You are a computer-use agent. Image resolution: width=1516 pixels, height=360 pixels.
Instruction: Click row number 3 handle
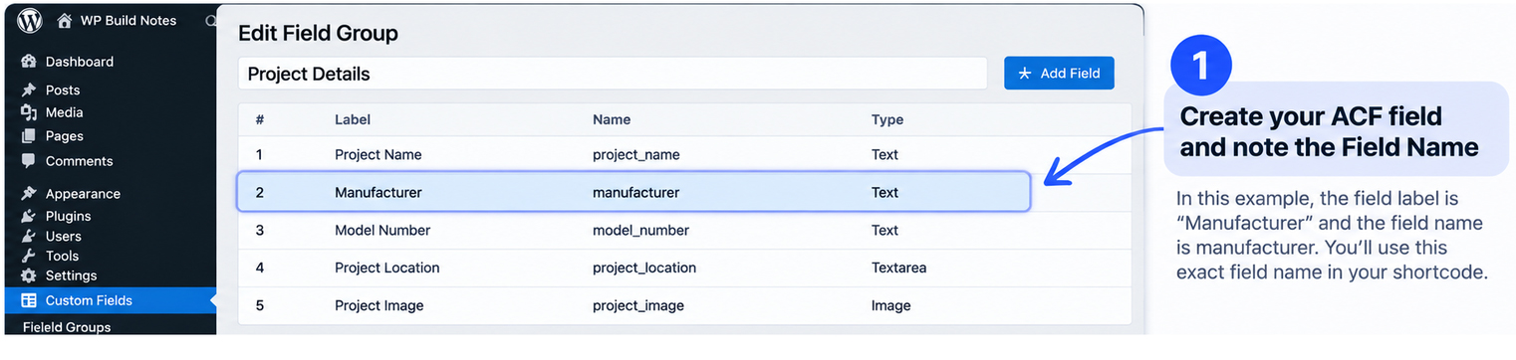click(260, 230)
